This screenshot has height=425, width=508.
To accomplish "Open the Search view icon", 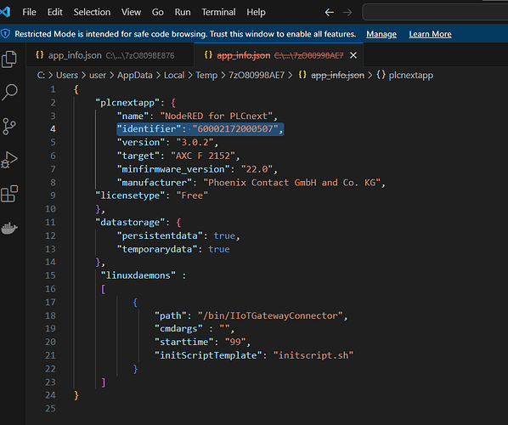I will click(x=9, y=93).
